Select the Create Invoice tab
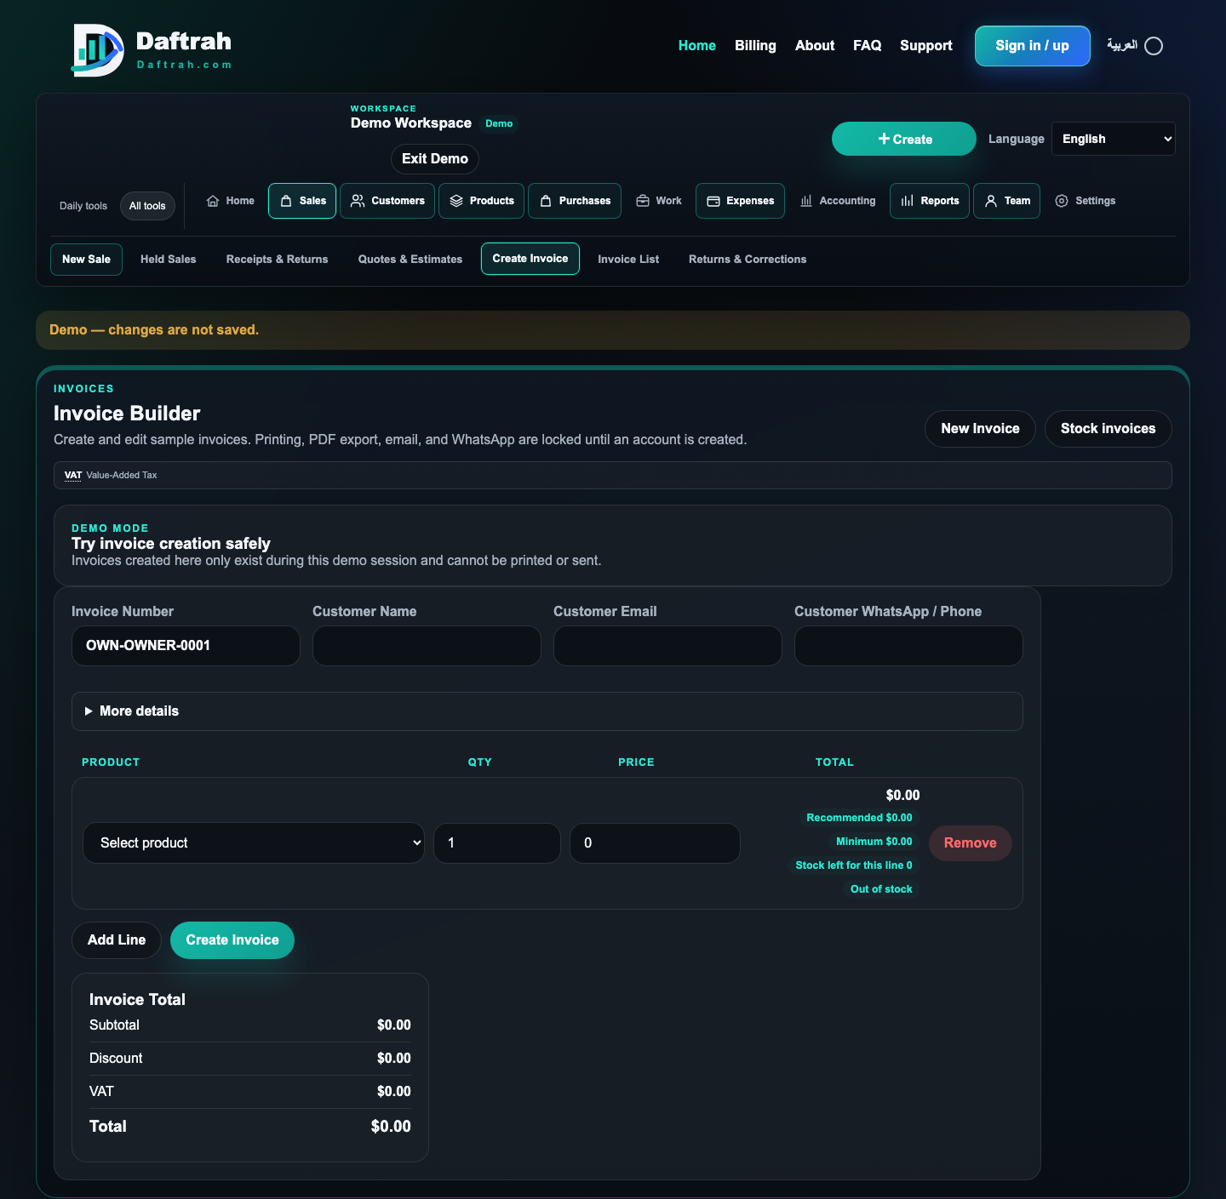This screenshot has width=1226, height=1199. point(530,259)
